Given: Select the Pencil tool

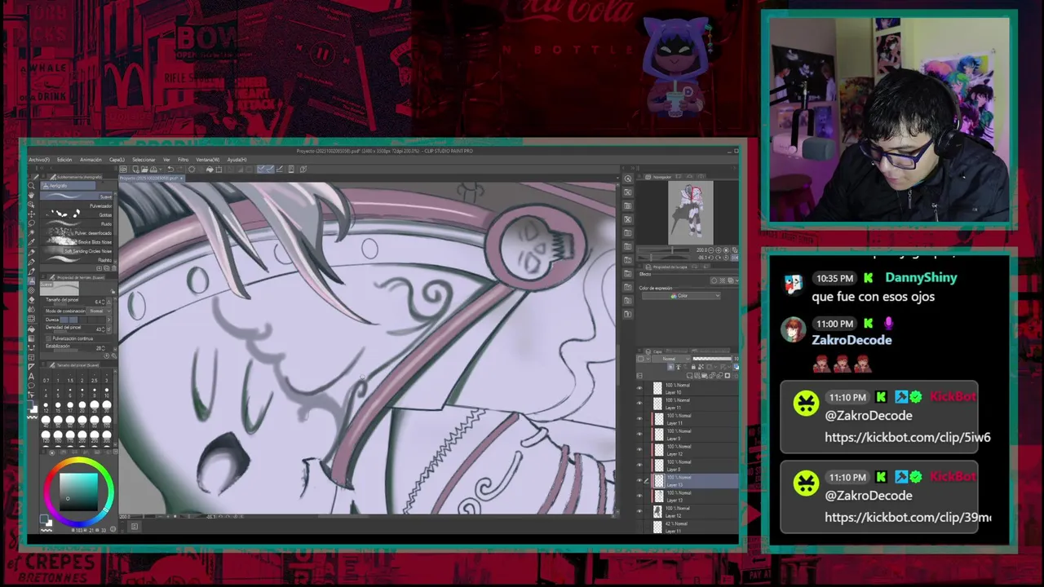Looking at the screenshot, I should pos(31,263).
